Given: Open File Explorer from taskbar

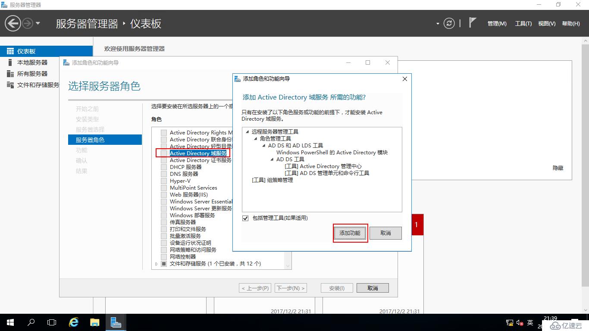Looking at the screenshot, I should click(94, 322).
